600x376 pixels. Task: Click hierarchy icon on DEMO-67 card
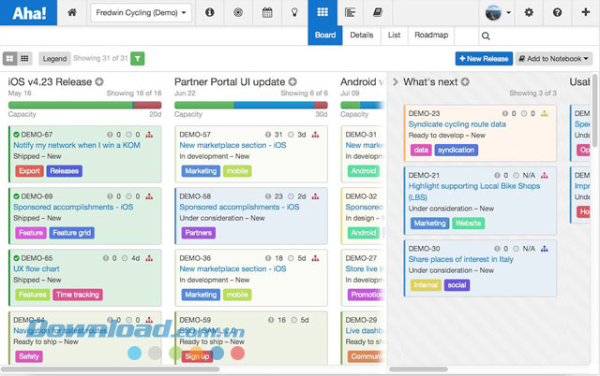point(149,135)
